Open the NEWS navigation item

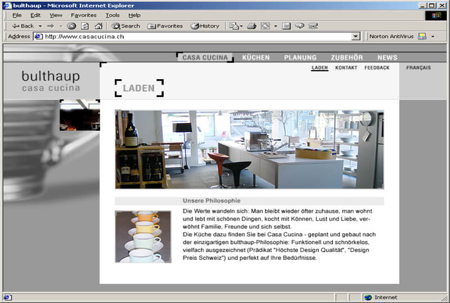[x=387, y=58]
